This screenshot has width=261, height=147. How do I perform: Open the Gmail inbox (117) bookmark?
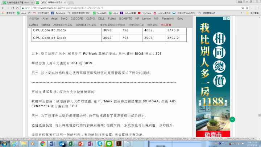(x=41, y=13)
